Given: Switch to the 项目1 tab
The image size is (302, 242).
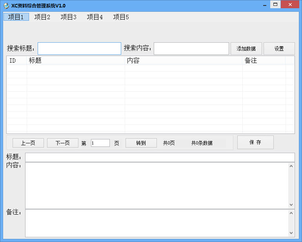Looking at the screenshot, I should pos(16,17).
